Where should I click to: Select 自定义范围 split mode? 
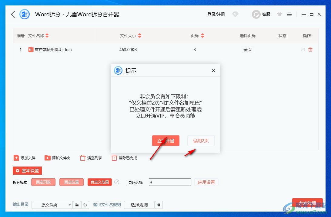[x=99, y=182]
